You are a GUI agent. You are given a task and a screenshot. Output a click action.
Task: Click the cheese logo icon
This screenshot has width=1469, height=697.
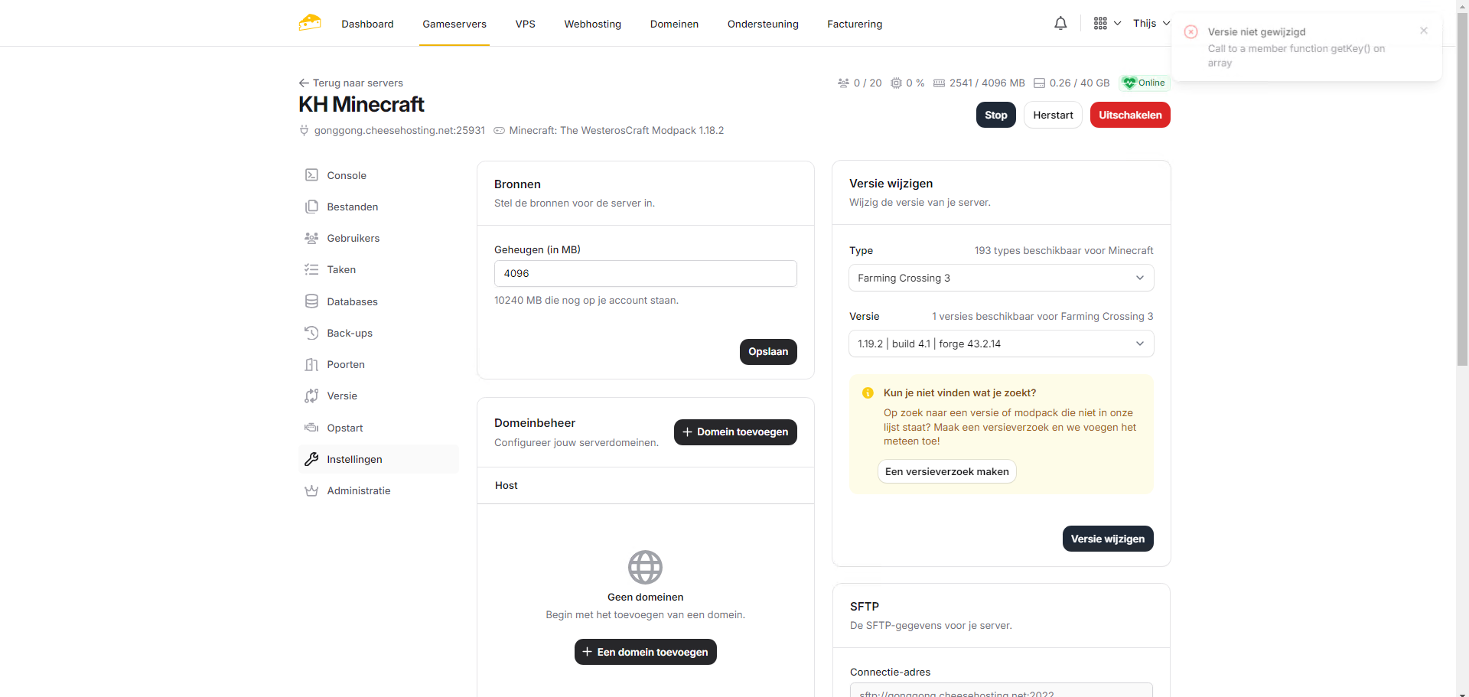pyautogui.click(x=310, y=23)
